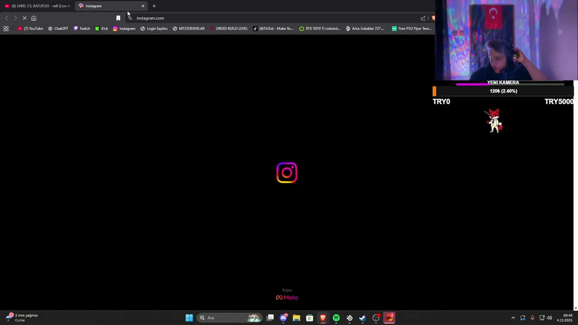
Task: Open the Login Sayfası bookmark
Action: (x=154, y=28)
